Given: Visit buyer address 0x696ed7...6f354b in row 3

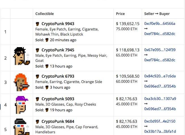Looking at the screenshot, I should click(x=160, y=86).
